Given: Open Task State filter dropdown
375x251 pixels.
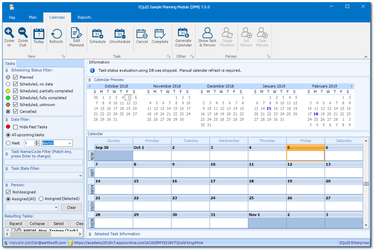Looking at the screenshot, I should (80, 176).
